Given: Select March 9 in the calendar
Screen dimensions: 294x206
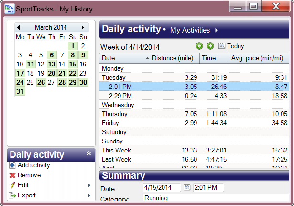Looking at the screenshot, I should (x=83, y=55).
